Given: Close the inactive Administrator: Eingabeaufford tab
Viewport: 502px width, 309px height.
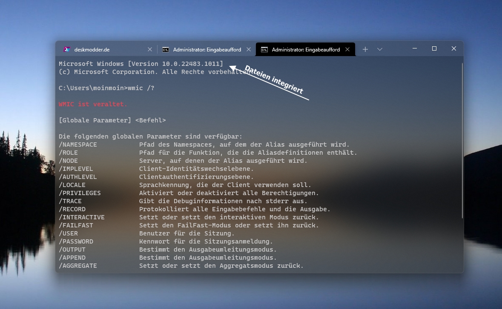Looking at the screenshot, I should click(x=249, y=49).
